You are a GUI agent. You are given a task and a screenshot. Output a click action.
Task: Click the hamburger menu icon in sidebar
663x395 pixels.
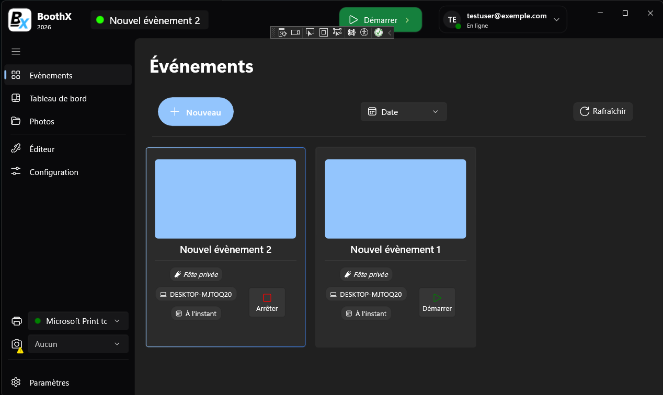click(16, 51)
